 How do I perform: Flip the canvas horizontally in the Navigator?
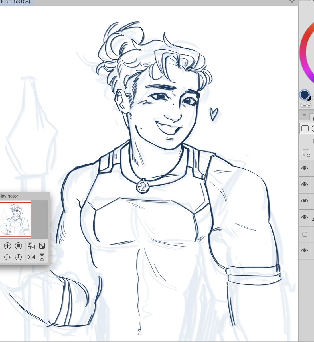click(31, 257)
